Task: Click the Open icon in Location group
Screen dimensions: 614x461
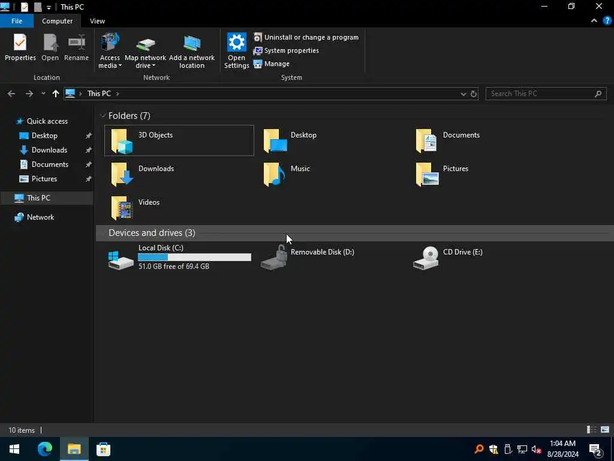Action: tap(50, 47)
